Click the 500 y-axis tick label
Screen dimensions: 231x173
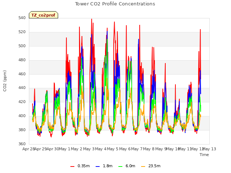coord(22,46)
